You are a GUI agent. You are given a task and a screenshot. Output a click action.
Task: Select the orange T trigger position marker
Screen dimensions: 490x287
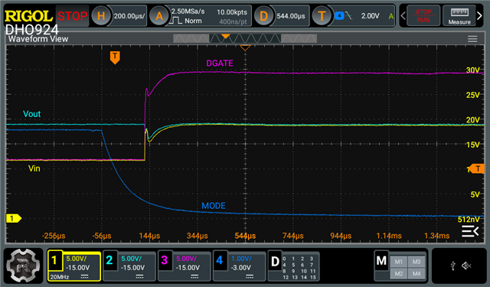115,57
